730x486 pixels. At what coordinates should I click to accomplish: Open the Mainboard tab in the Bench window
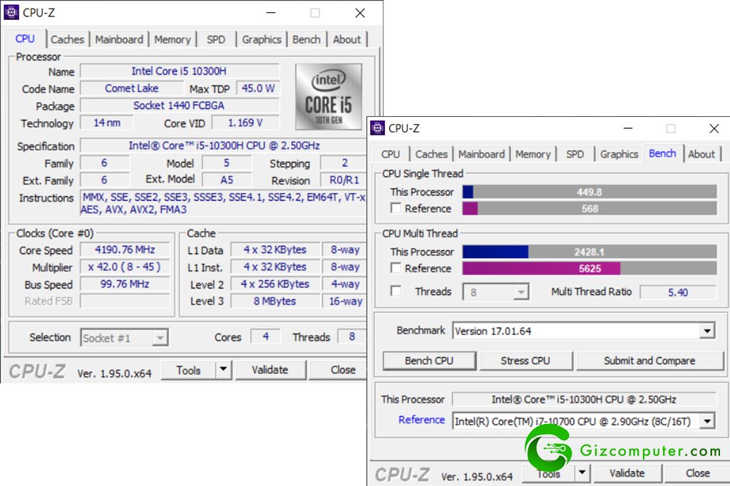481,154
